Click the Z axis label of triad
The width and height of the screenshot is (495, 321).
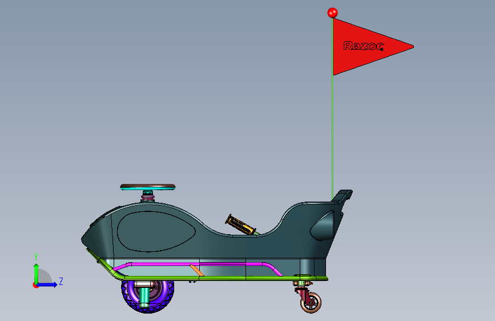point(61,281)
